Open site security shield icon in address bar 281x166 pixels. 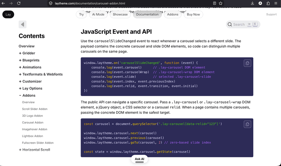[x=51, y=3]
